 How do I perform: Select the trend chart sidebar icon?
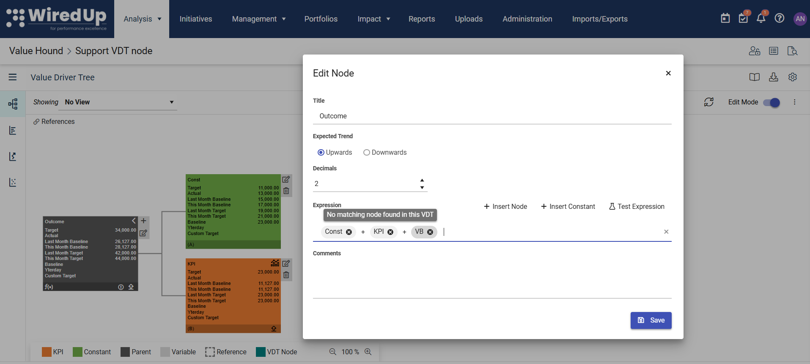pos(13,156)
